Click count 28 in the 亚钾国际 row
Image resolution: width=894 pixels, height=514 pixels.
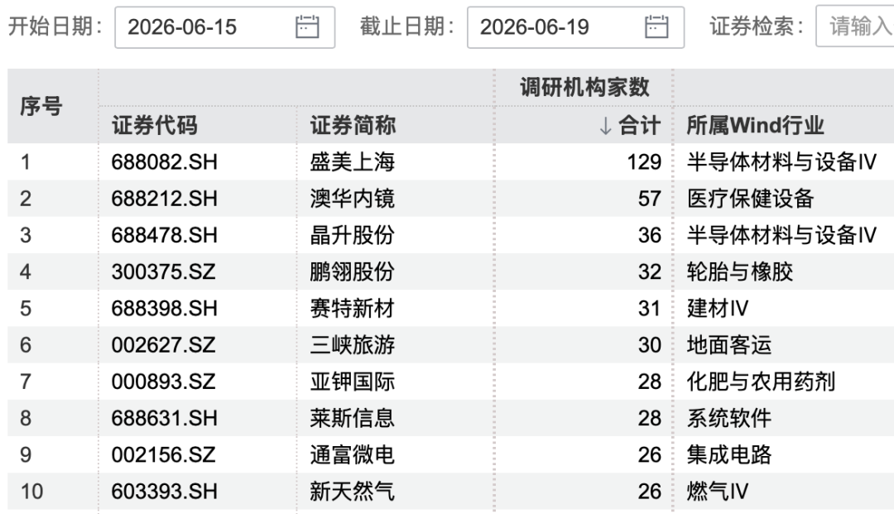pyautogui.click(x=650, y=382)
